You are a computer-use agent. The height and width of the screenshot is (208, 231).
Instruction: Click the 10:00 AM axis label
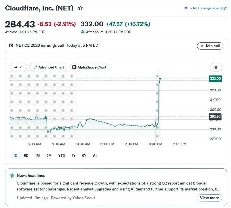[x=83, y=144]
